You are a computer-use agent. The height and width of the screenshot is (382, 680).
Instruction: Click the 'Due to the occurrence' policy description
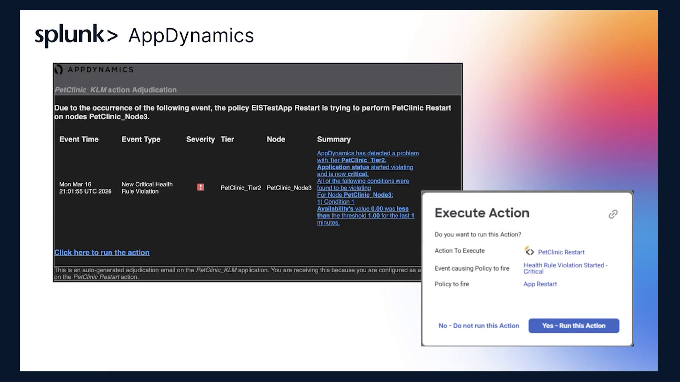coord(253,112)
